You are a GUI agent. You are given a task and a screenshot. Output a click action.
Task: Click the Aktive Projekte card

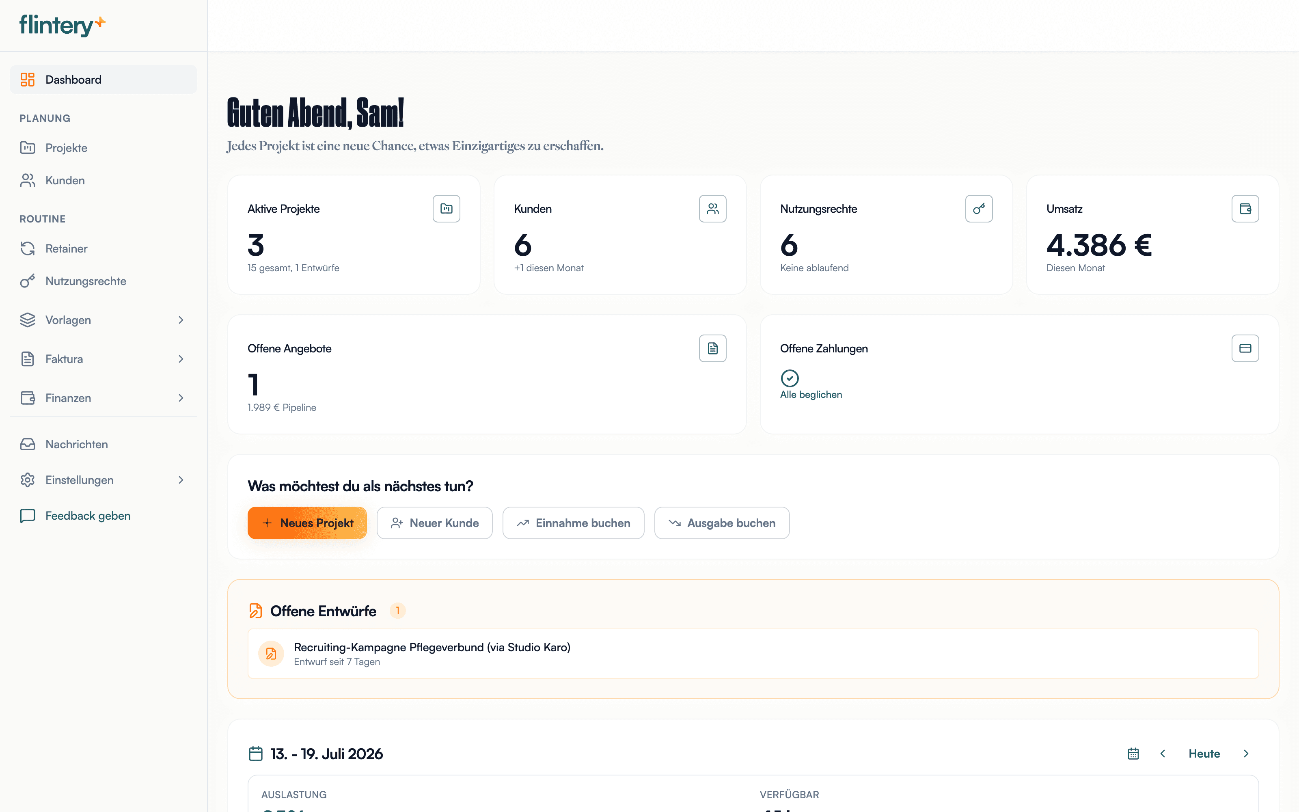pyautogui.click(x=354, y=235)
